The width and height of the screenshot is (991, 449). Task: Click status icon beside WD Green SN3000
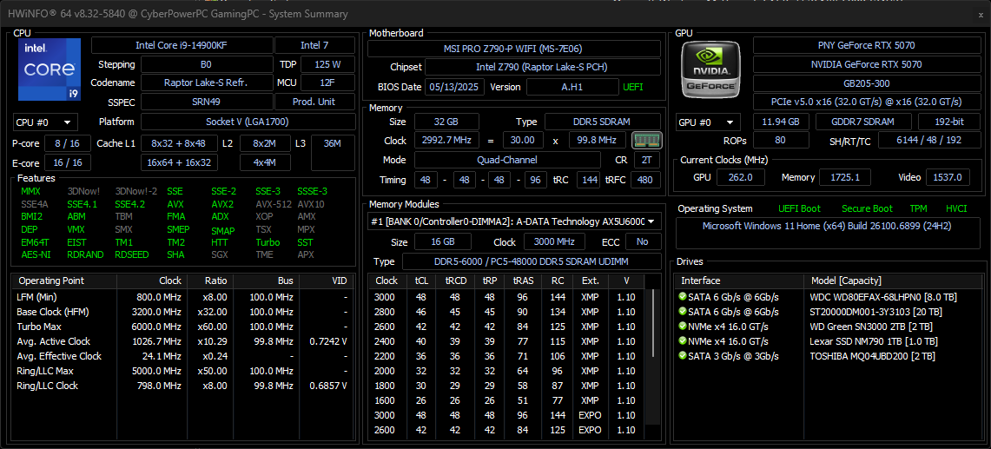(682, 327)
